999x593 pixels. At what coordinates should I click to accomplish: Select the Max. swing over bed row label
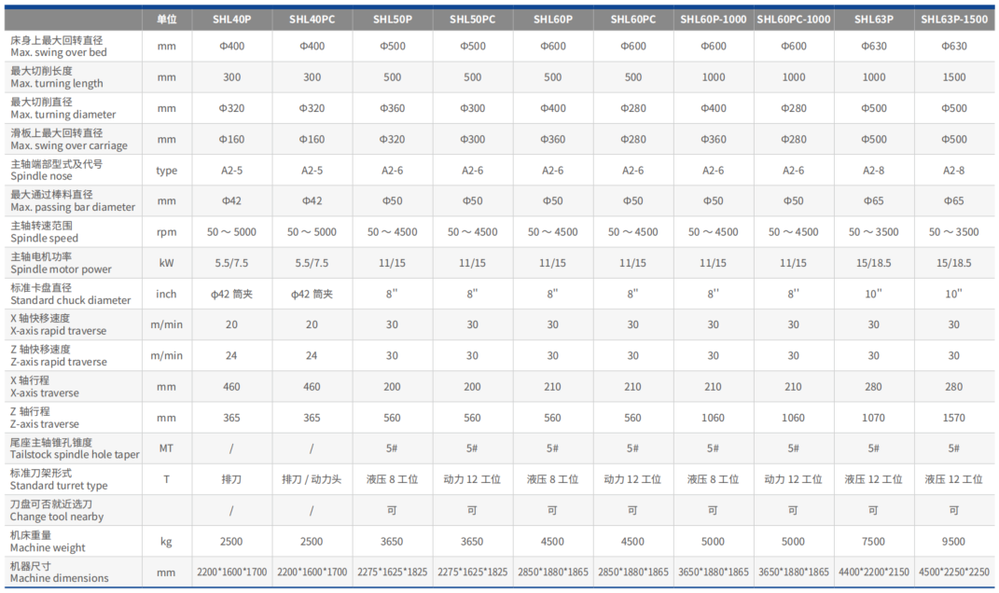click(x=59, y=47)
